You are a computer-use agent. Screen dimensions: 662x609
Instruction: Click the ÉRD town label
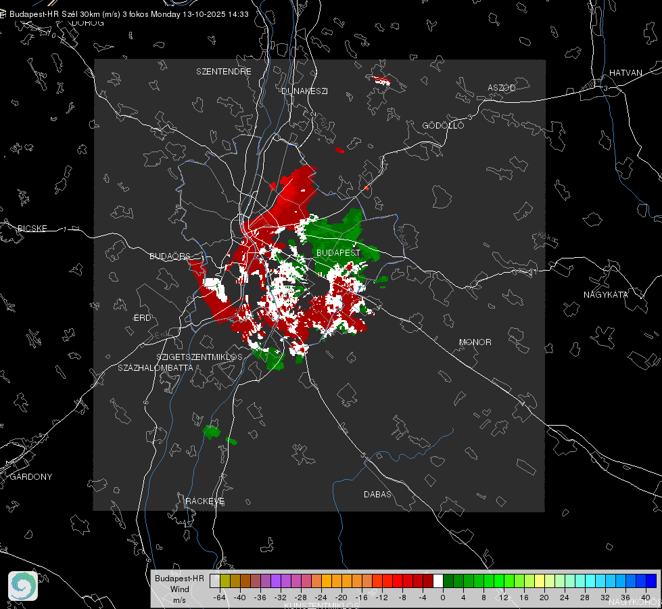pos(142,318)
